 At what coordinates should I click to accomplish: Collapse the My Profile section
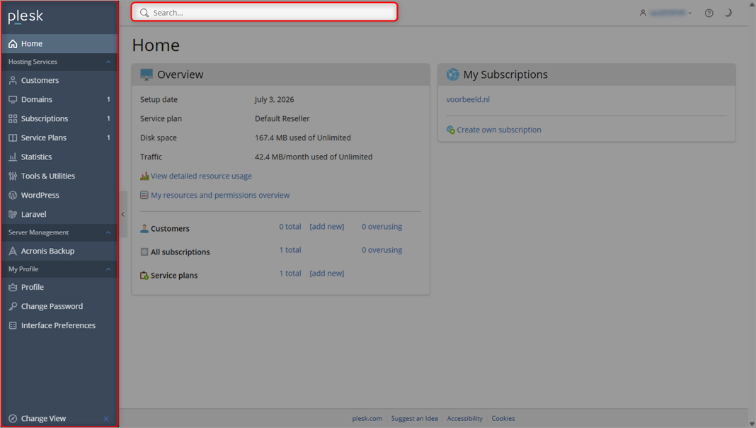click(x=108, y=269)
